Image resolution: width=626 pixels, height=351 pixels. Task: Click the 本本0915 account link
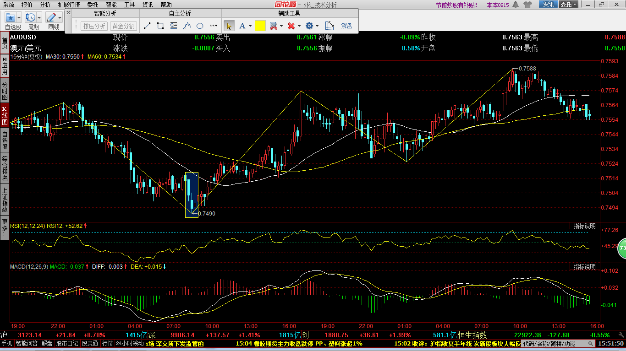498,5
